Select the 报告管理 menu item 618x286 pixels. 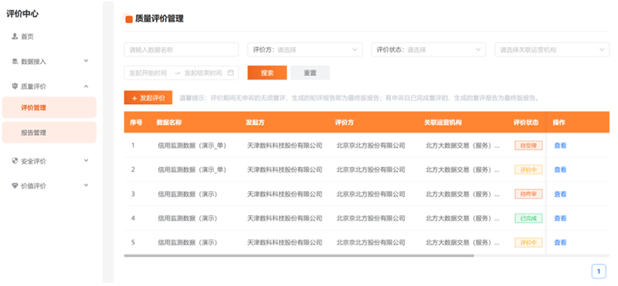tap(49, 133)
